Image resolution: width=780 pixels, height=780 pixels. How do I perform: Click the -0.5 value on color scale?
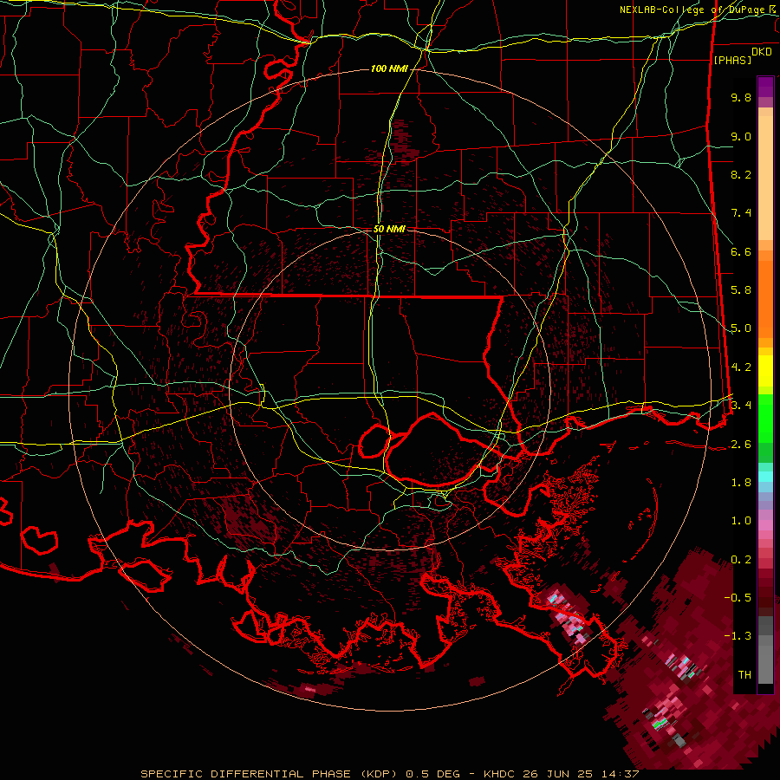point(738,598)
